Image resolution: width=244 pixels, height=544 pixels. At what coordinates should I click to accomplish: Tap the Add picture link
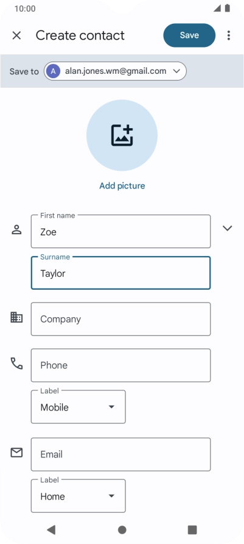(x=122, y=185)
